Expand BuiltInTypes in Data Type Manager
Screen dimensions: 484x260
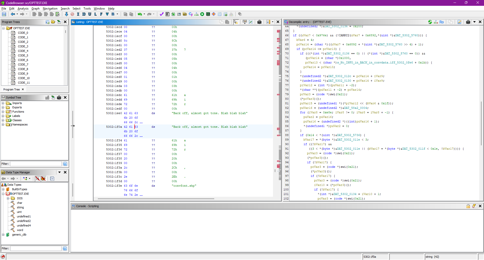(3, 189)
